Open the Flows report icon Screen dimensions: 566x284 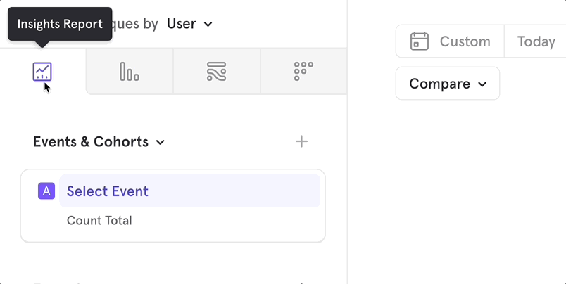coord(216,72)
